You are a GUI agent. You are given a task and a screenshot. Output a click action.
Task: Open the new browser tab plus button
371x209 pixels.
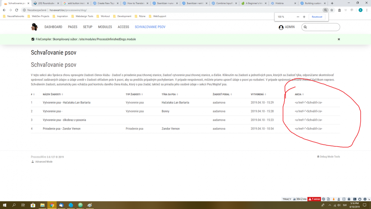(332, 3)
